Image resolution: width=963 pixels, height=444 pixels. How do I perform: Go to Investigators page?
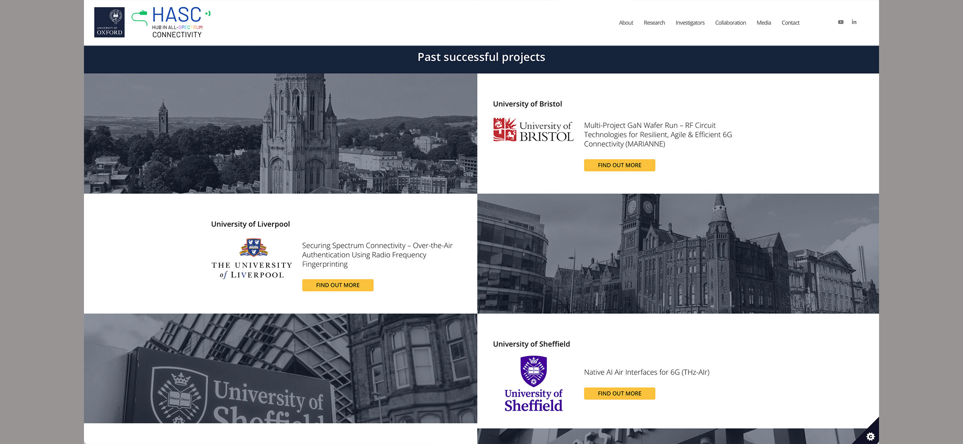[x=690, y=23]
